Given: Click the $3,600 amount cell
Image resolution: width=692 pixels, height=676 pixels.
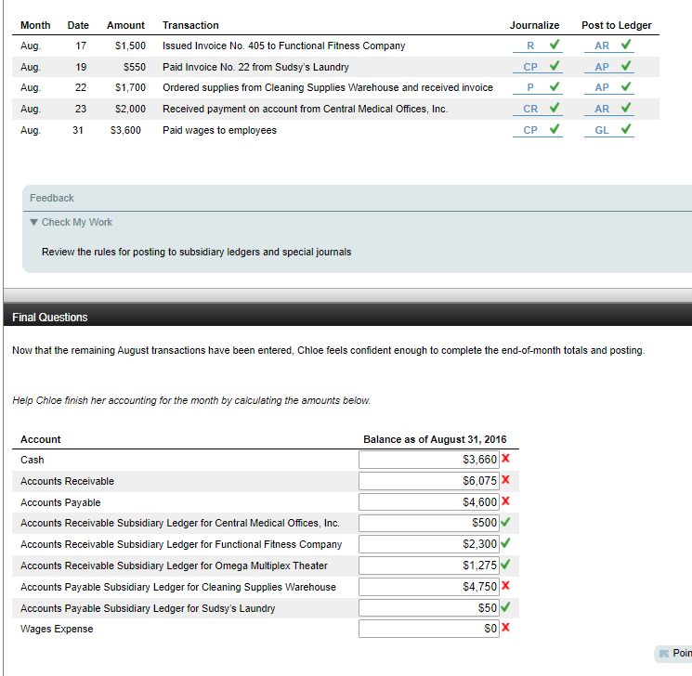Looking at the screenshot, I should pyautogui.click(x=125, y=130).
